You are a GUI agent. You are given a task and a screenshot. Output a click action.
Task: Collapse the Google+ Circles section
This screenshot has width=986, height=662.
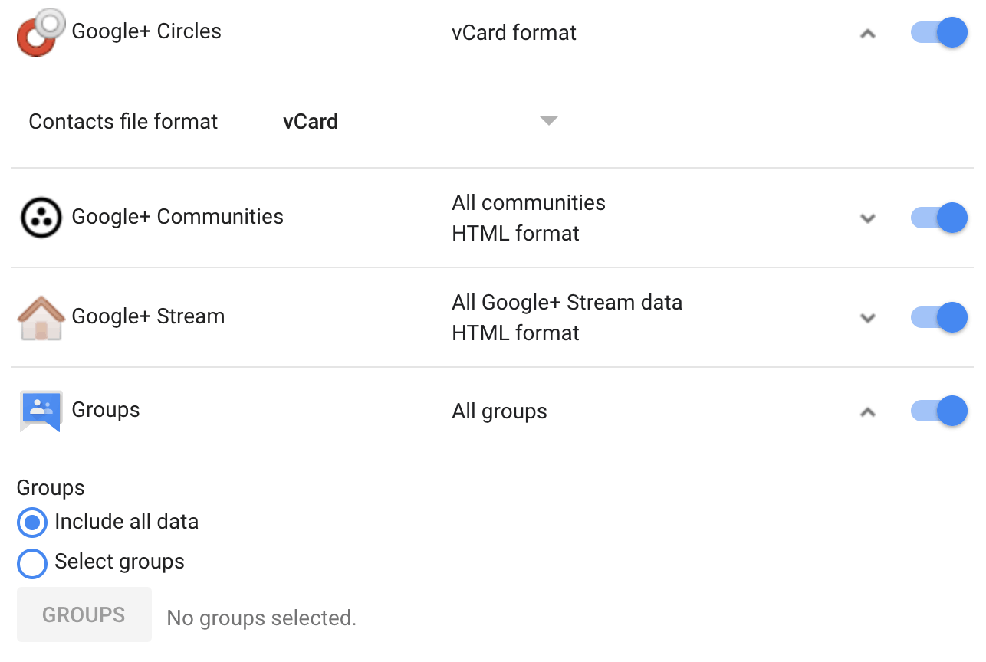[868, 34]
